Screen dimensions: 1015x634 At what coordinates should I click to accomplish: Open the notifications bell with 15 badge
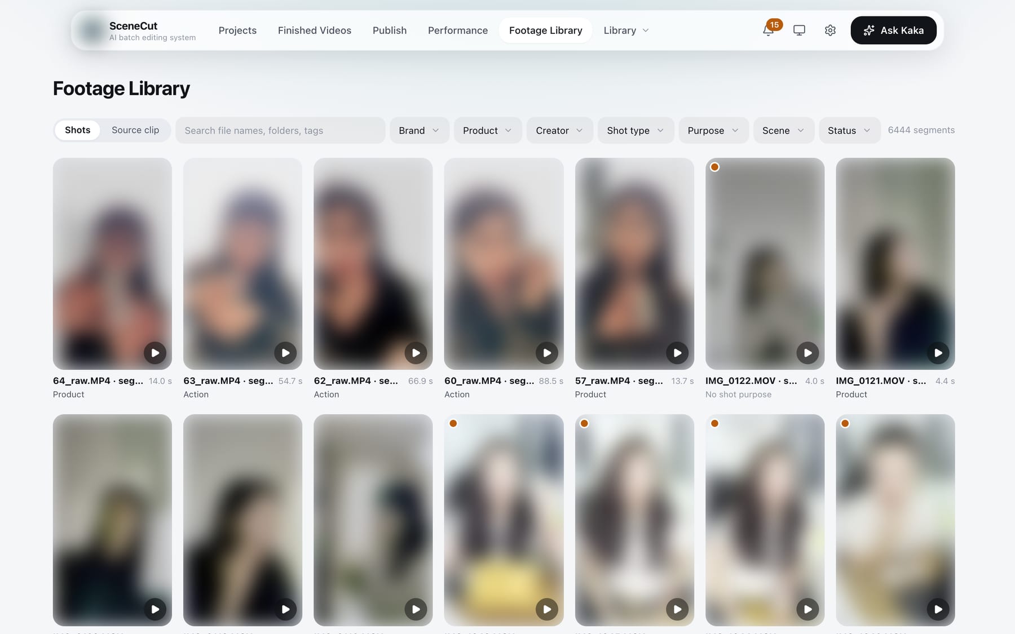pos(768,30)
